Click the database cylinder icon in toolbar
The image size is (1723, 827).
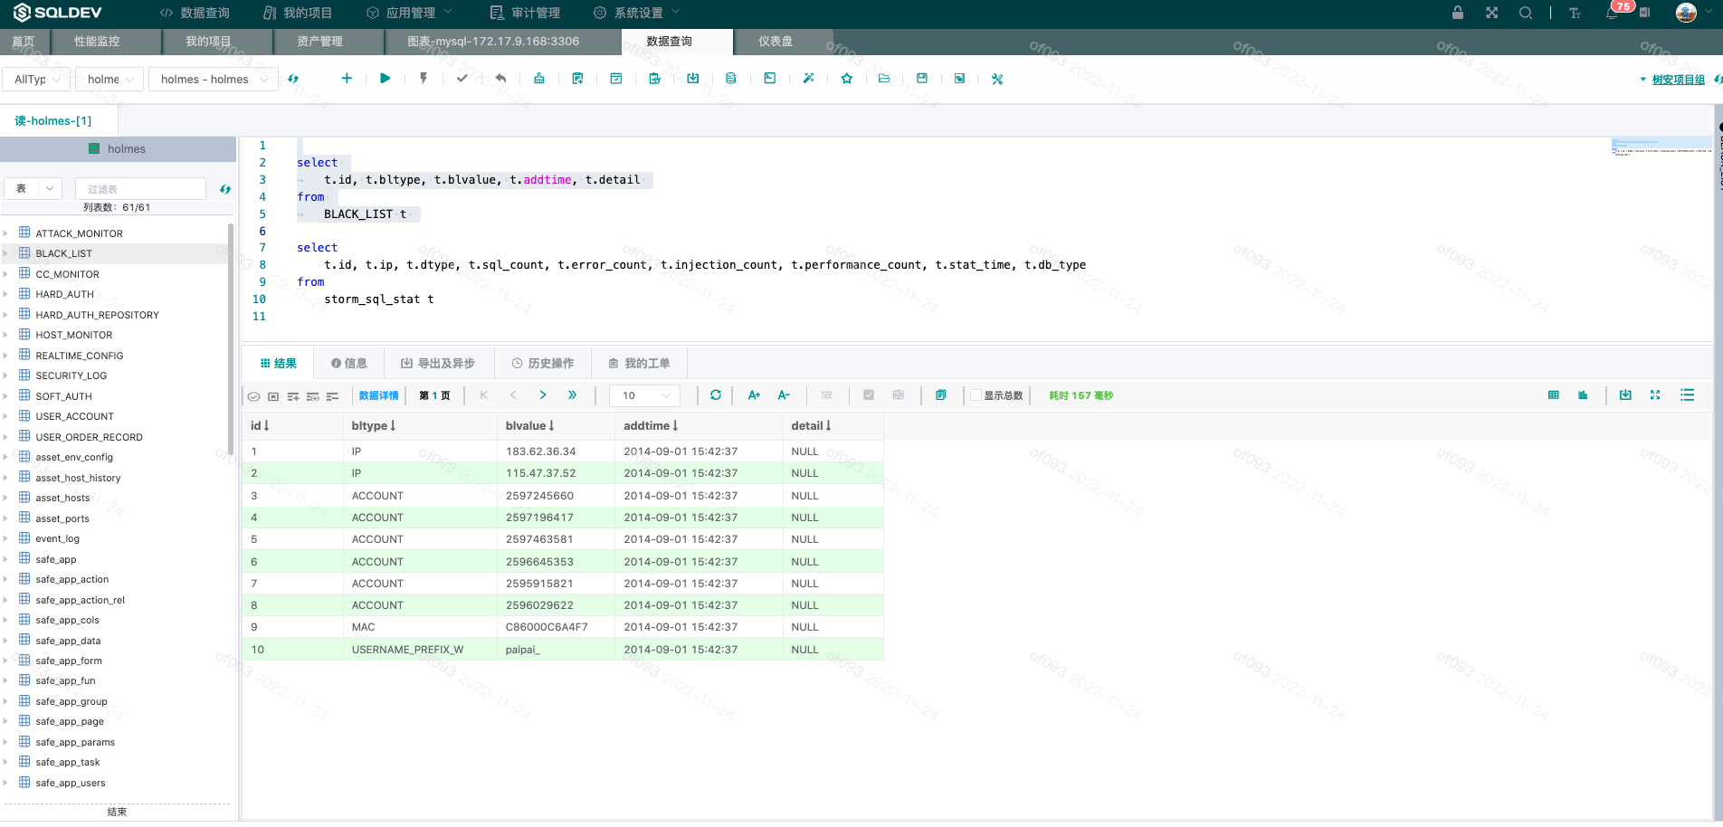(x=731, y=79)
